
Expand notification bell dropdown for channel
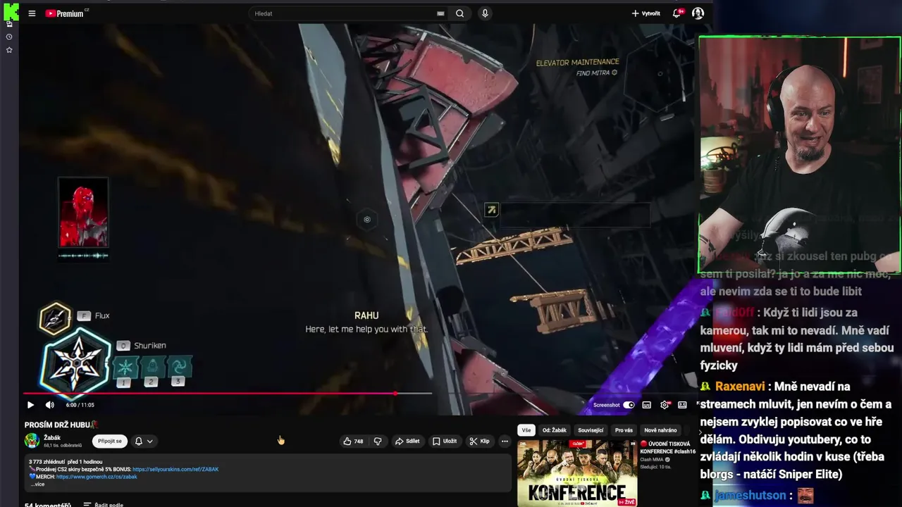144,442
